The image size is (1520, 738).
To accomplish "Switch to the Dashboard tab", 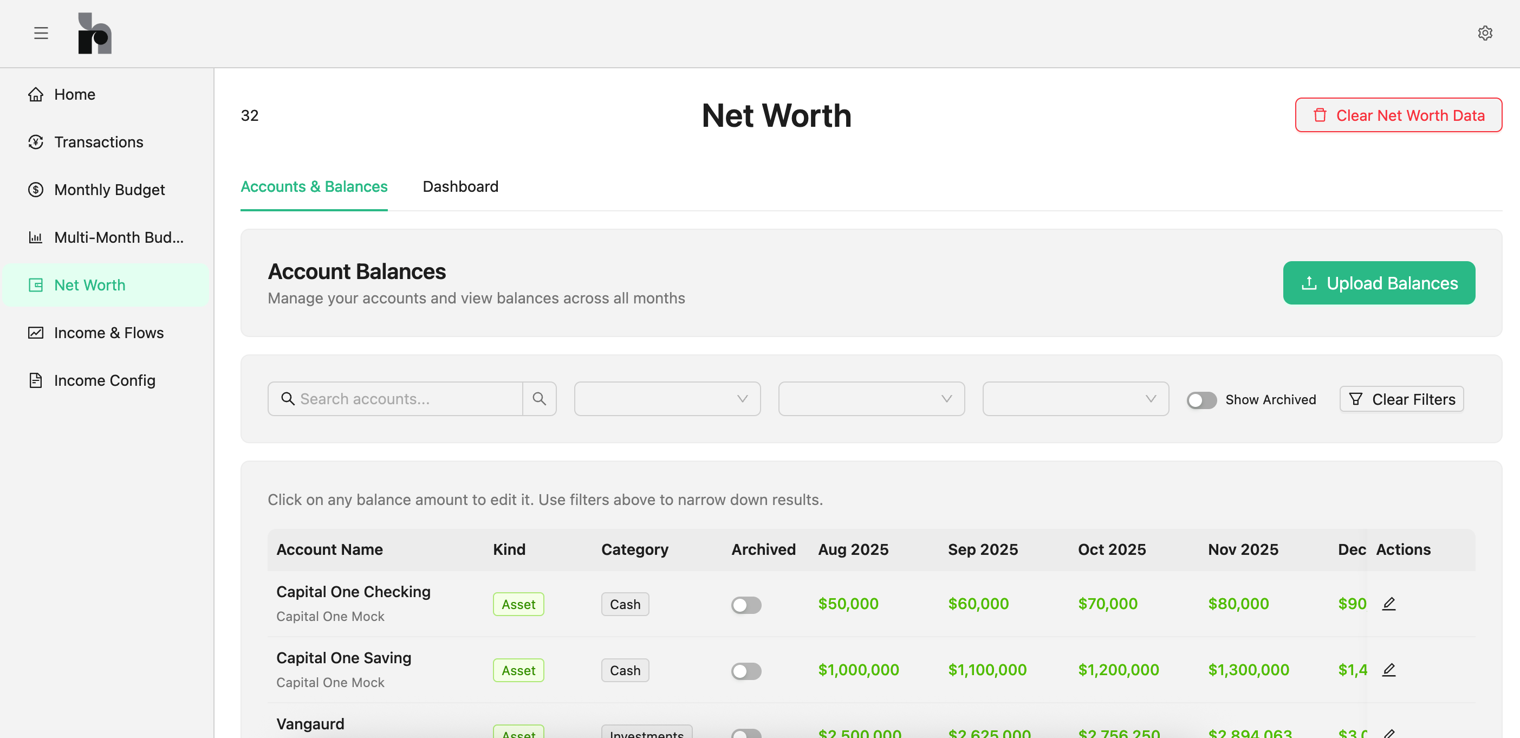I will (x=460, y=186).
